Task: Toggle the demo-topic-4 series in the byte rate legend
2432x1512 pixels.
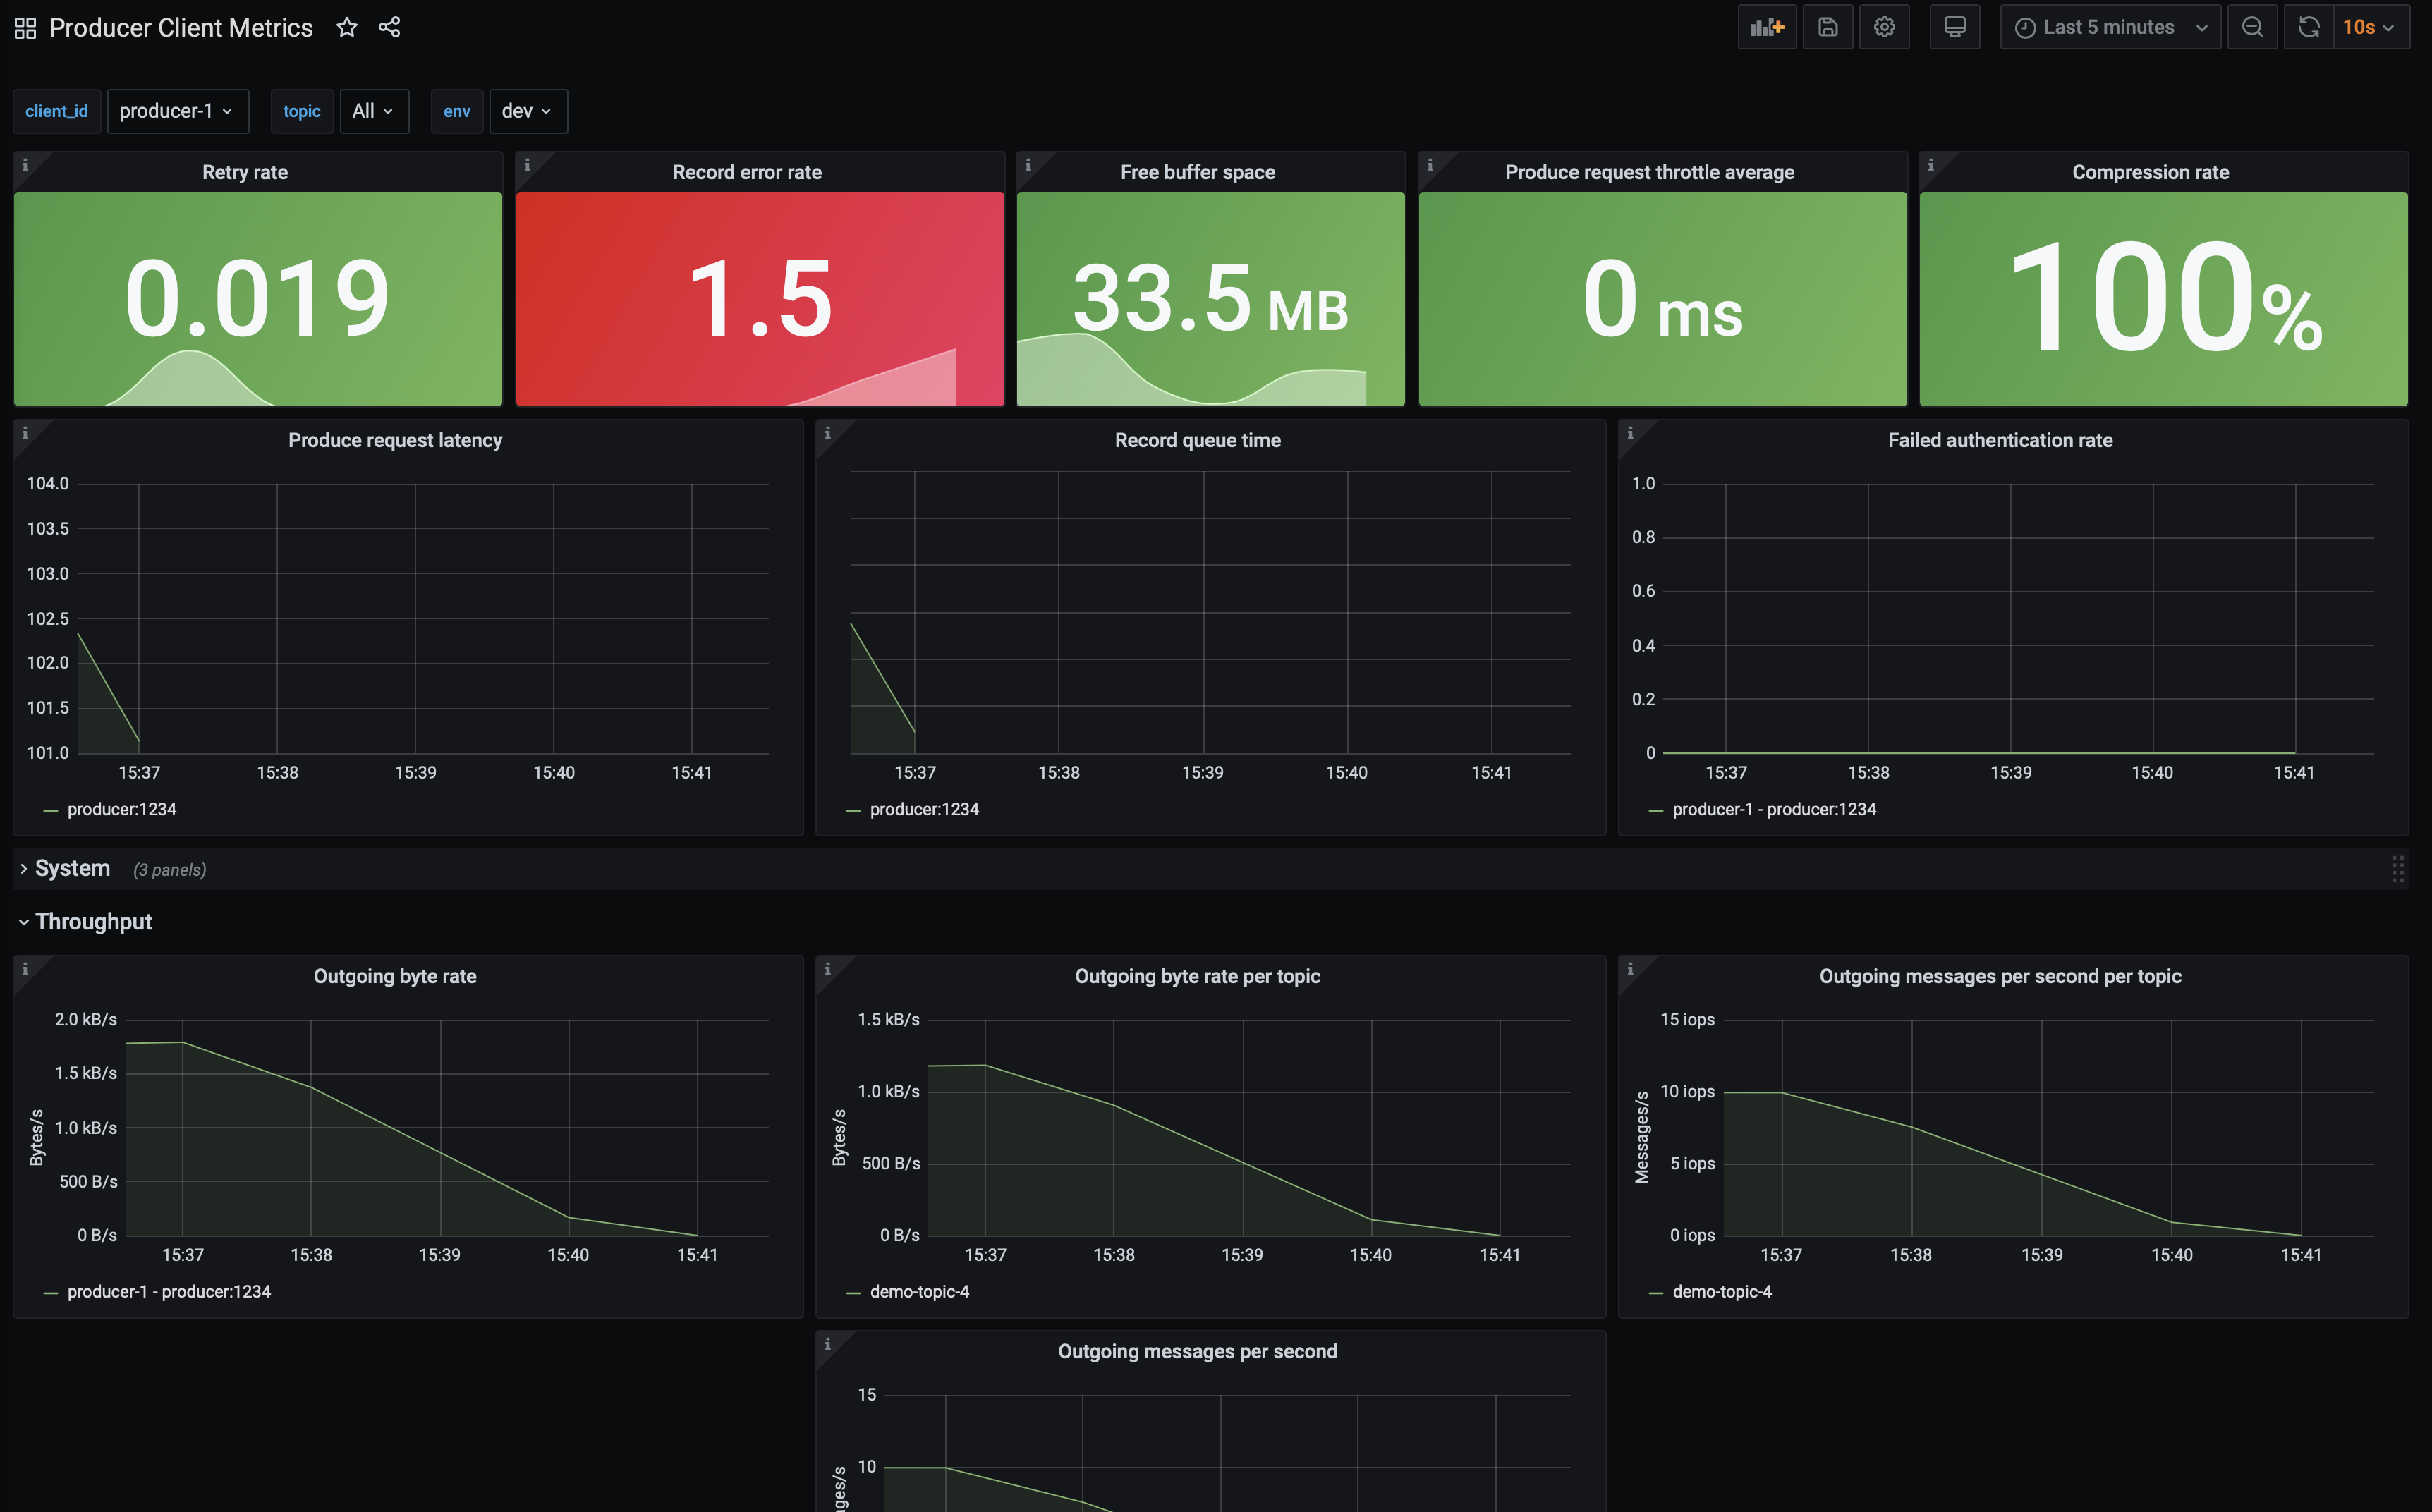Action: [918, 1291]
